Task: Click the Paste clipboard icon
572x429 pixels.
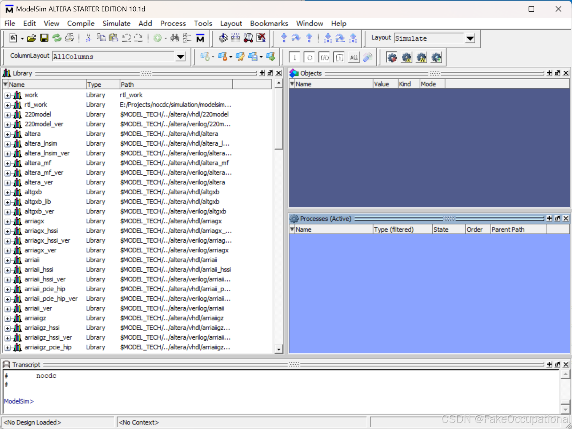Action: point(113,38)
